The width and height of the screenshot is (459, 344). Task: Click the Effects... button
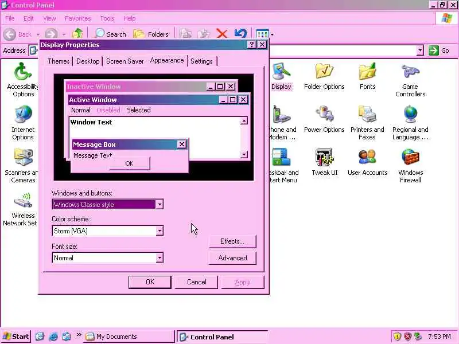tap(232, 241)
